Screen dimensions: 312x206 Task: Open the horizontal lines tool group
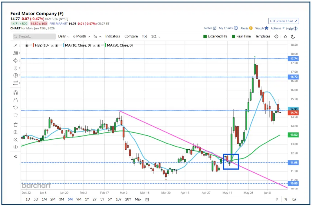15,83
